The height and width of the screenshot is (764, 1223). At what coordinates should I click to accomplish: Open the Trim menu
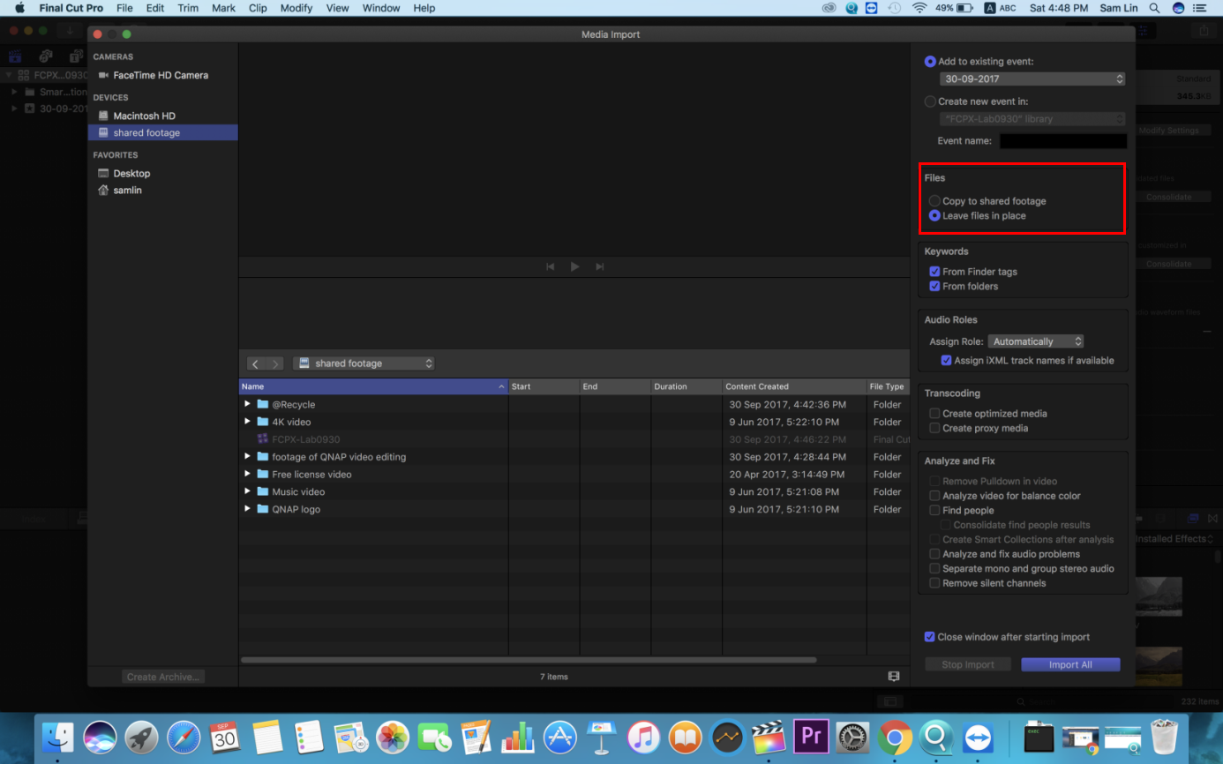click(188, 8)
